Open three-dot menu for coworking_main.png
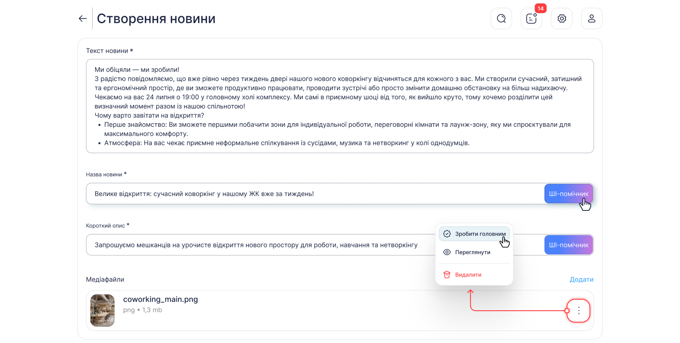The image size is (680, 343). [x=578, y=311]
